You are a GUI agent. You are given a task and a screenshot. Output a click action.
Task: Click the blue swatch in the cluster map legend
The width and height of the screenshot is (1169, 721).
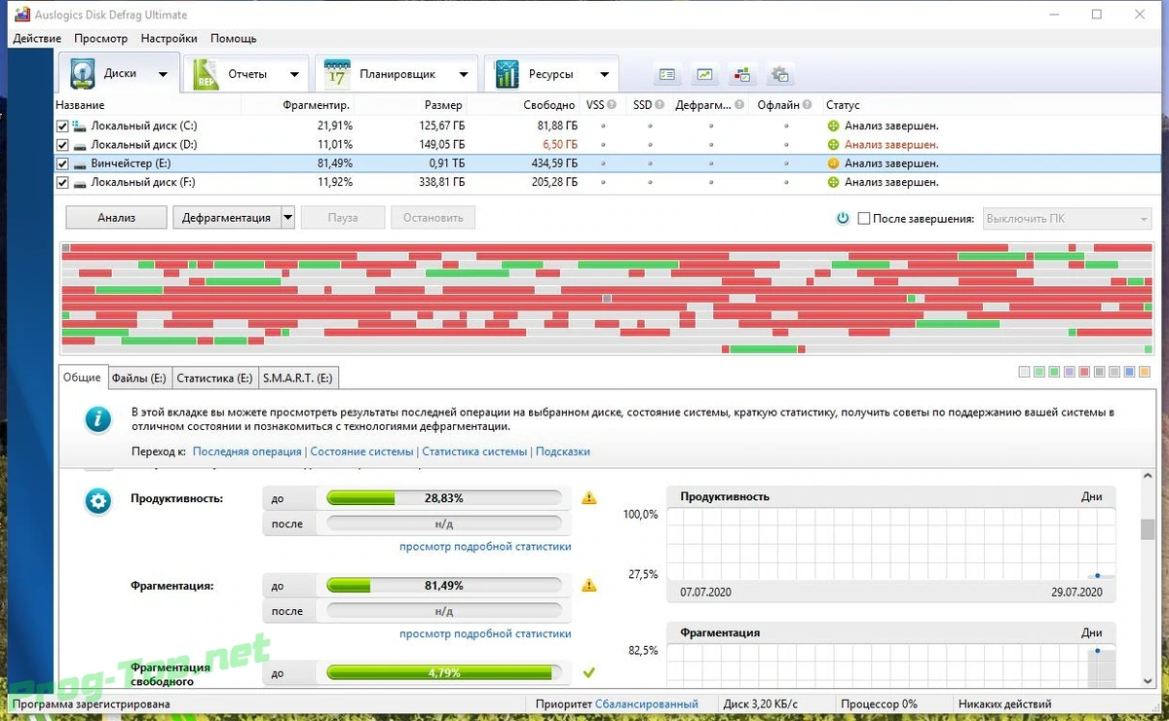pos(1129,372)
